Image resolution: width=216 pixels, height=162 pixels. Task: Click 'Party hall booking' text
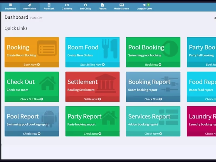tap(201, 55)
